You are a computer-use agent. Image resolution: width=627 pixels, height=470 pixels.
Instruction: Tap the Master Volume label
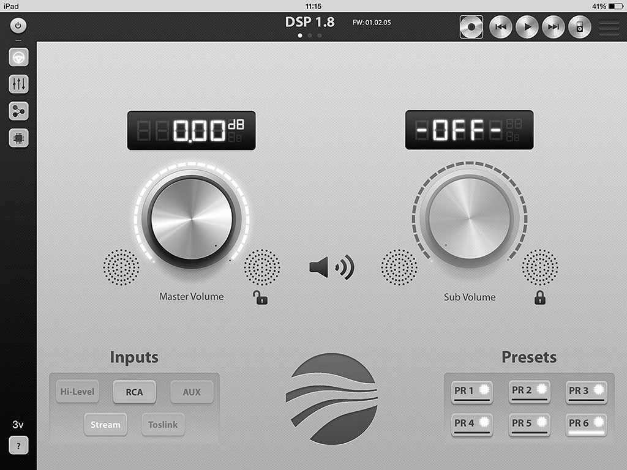pyautogui.click(x=191, y=297)
